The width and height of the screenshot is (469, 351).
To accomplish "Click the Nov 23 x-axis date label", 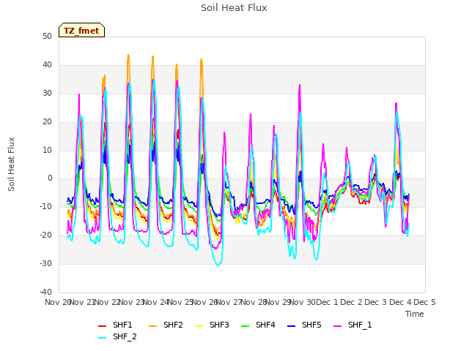I will [131, 302].
